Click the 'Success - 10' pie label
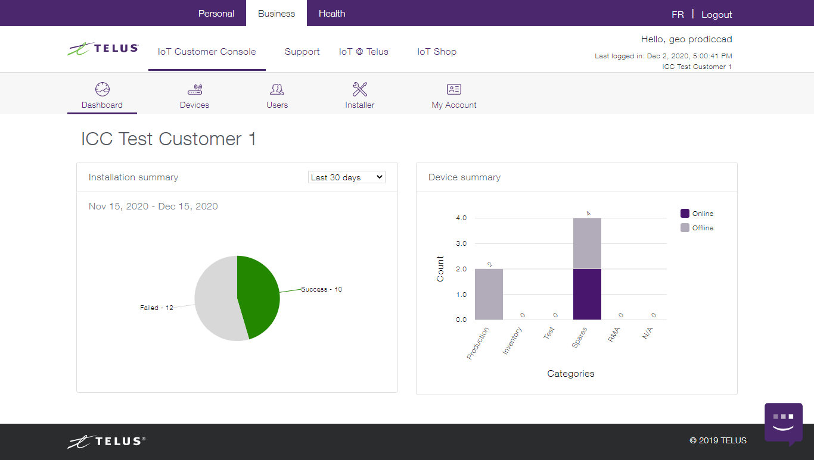Screen dimensions: 814x460 click(322, 289)
